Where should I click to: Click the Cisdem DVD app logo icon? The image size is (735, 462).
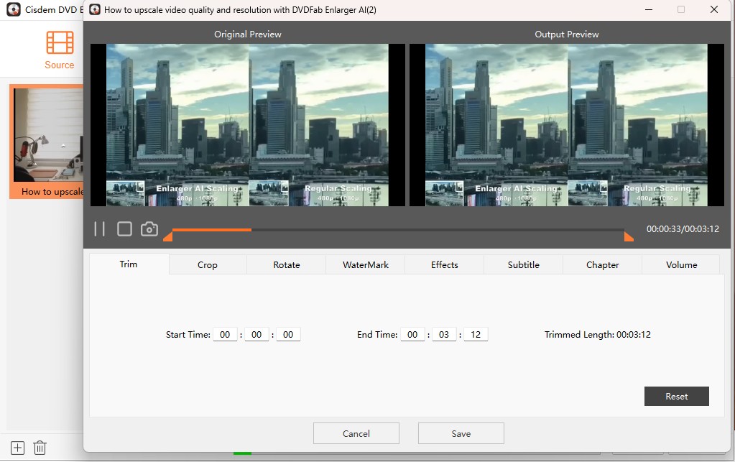(13, 9)
